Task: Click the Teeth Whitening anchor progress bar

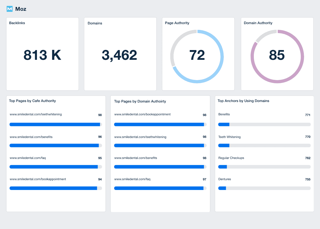Action: click(264, 145)
